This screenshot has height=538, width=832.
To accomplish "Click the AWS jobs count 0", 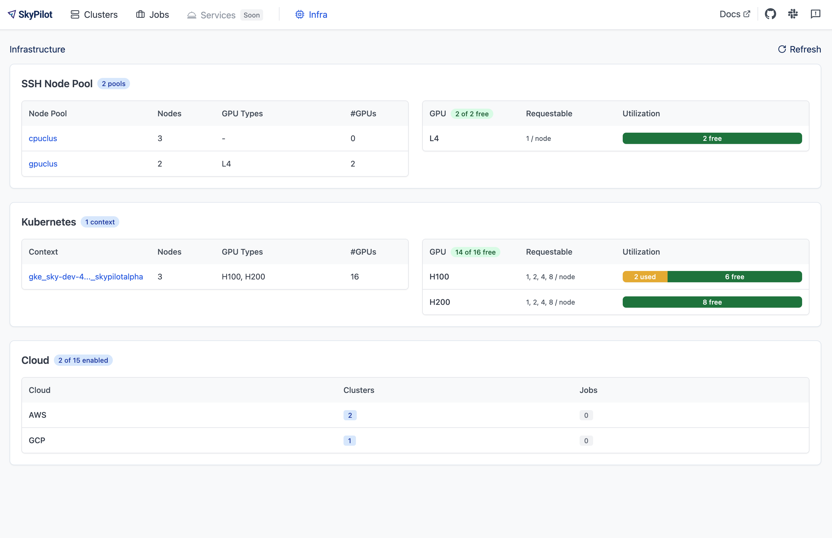I will tap(586, 415).
